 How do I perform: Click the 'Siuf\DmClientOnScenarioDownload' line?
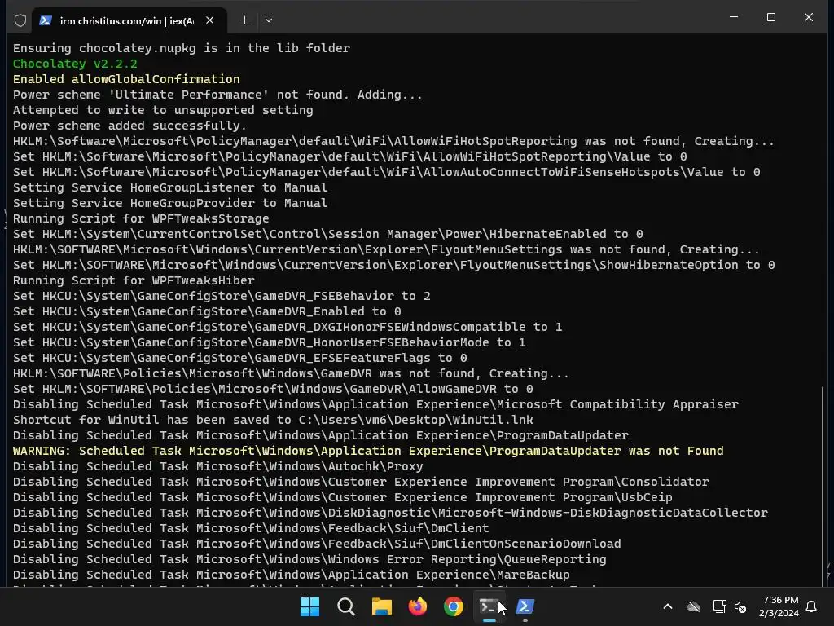tap(317, 544)
